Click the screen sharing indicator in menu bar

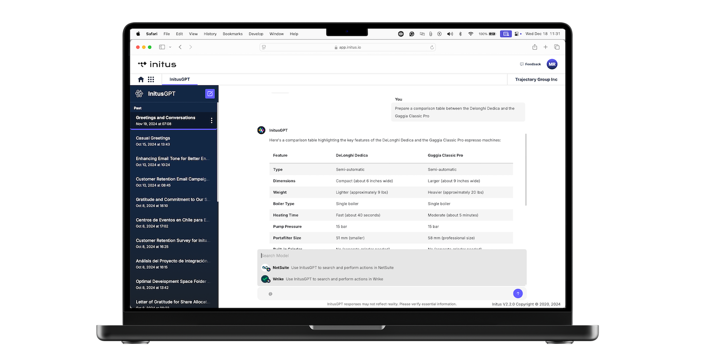(x=505, y=34)
